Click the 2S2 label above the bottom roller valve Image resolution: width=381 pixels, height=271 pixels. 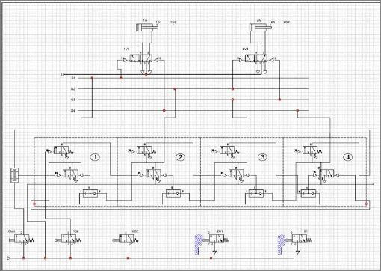pyautogui.click(x=134, y=231)
